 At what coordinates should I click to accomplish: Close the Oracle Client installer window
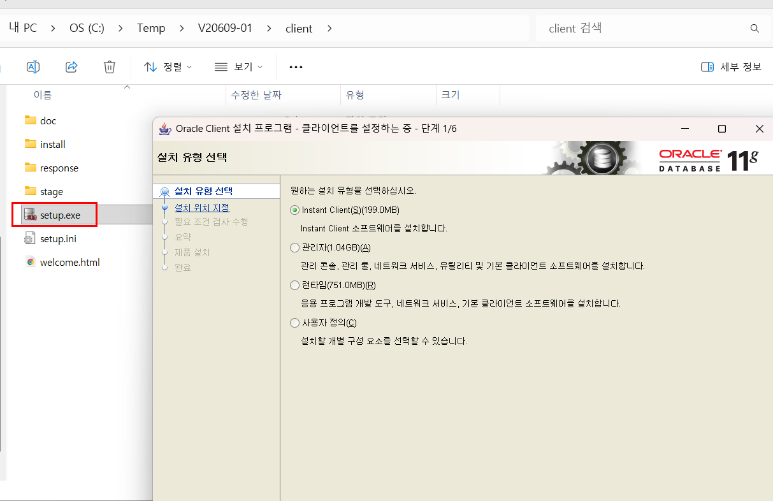coord(759,129)
